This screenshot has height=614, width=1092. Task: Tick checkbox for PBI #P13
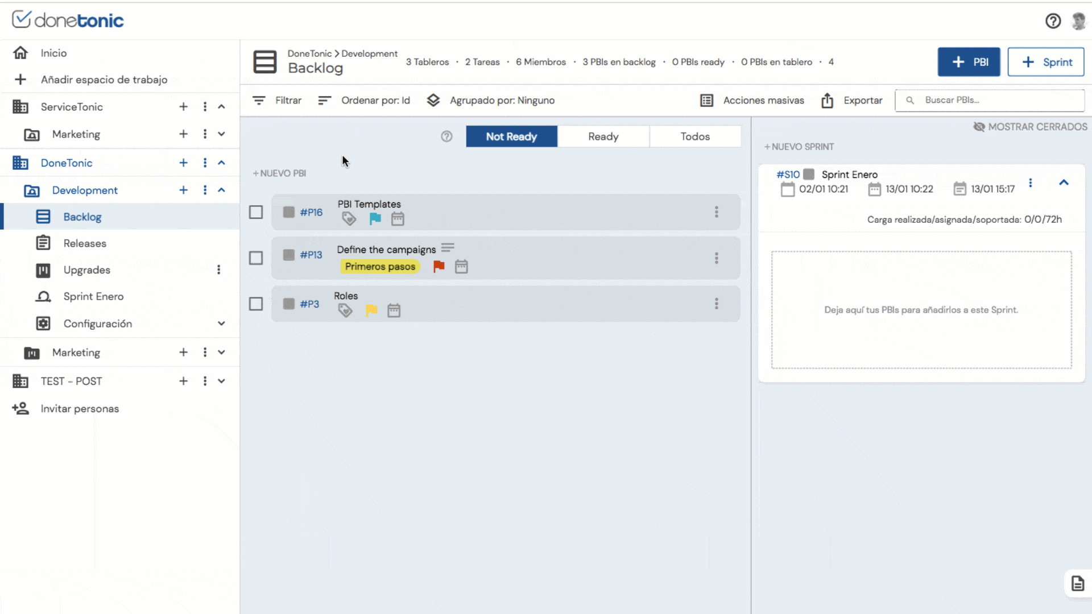coord(256,258)
